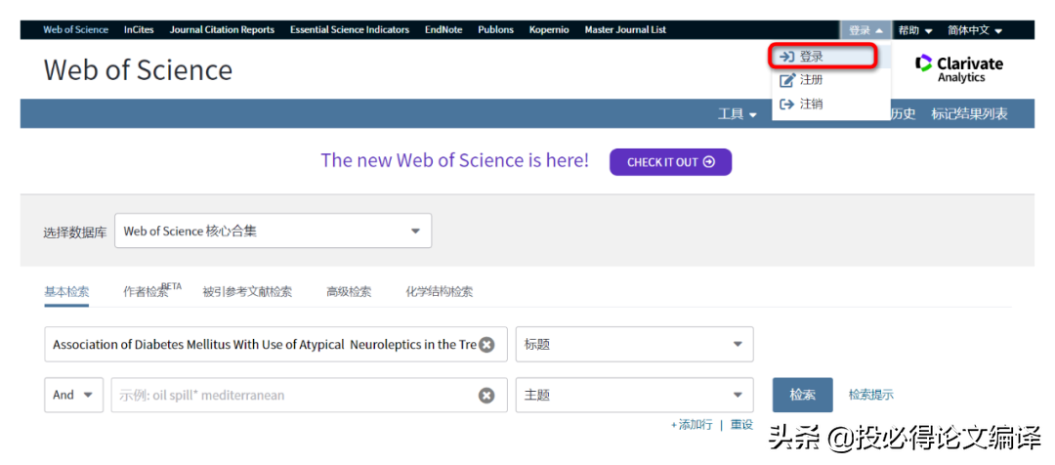Screen dimensions: 1055x465
Task: Open Journal Citation Reports in top bar
Action: [x=222, y=30]
